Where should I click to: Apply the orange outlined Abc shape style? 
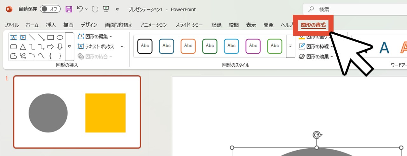pyautogui.click(x=188, y=46)
